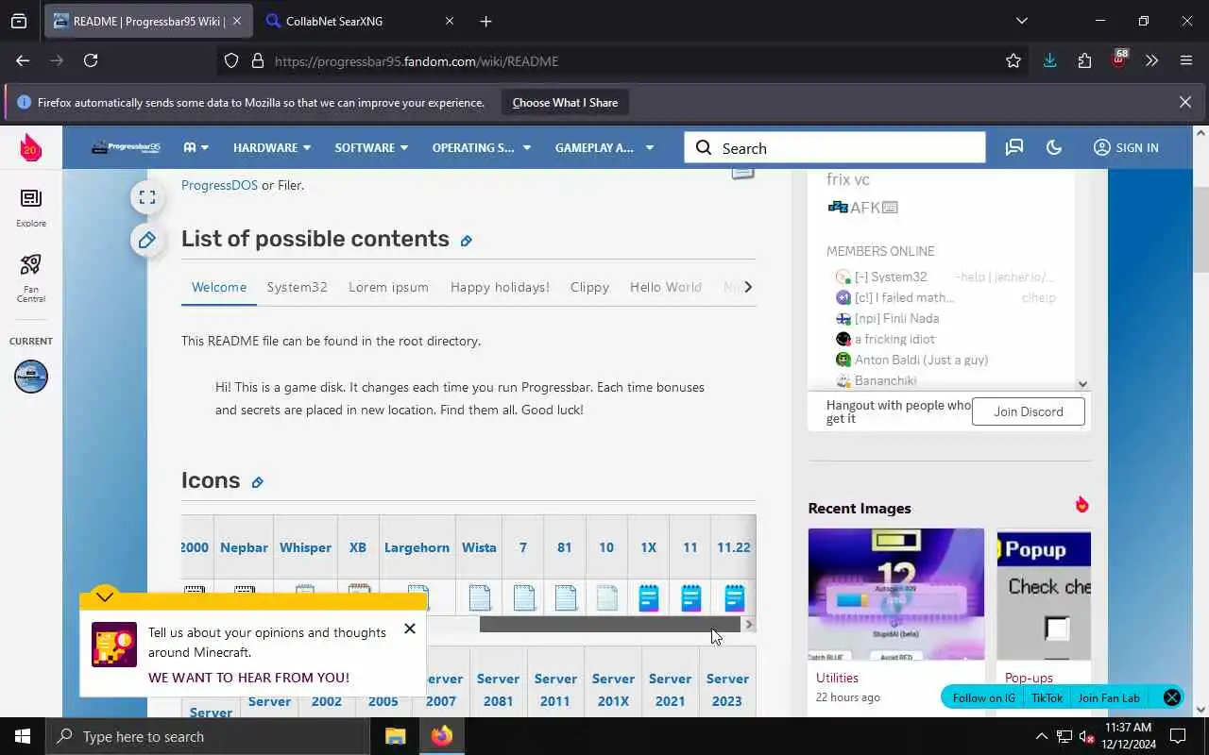1209x755 pixels.
Task: Click the Sign In button
Action: tap(1126, 147)
